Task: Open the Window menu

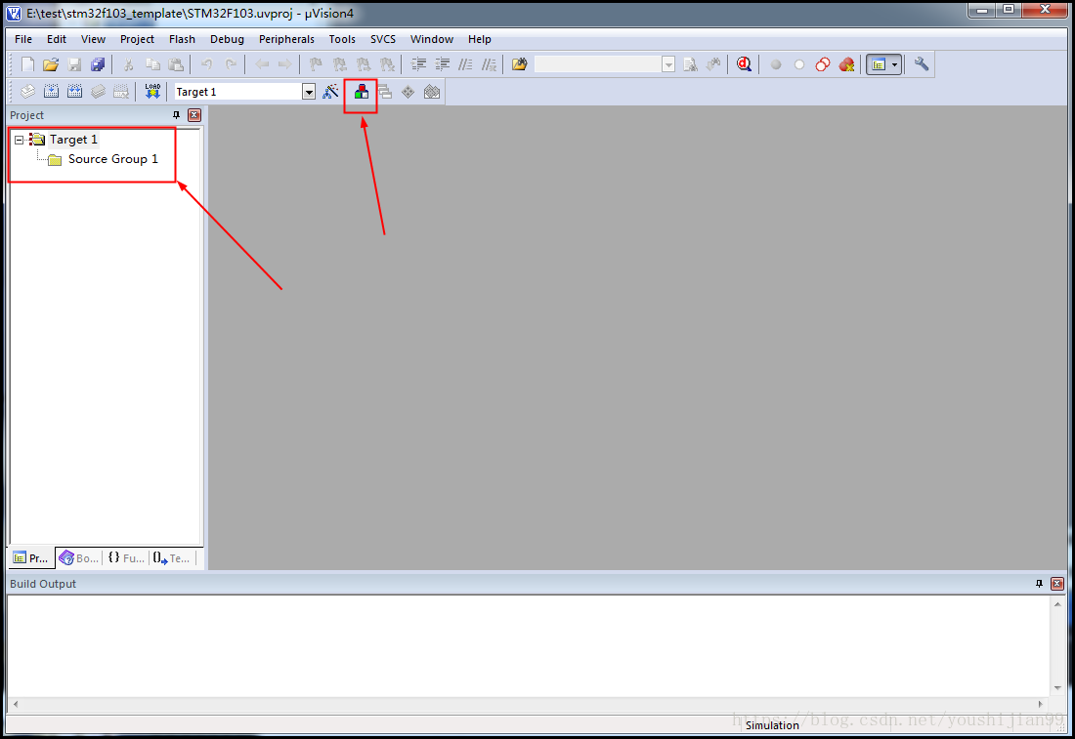Action: [x=432, y=39]
